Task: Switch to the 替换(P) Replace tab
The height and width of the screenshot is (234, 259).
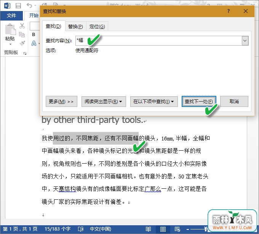Action: [x=75, y=26]
